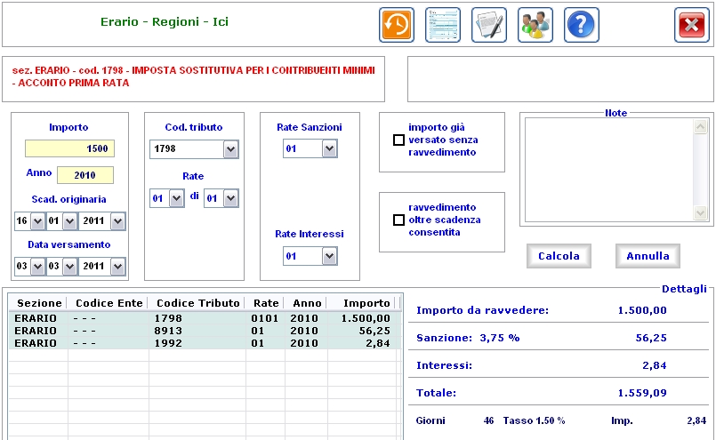Image resolution: width=716 pixels, height=440 pixels.
Task: Click the red ERARIO cod. 1798 description text
Action: tap(194, 76)
